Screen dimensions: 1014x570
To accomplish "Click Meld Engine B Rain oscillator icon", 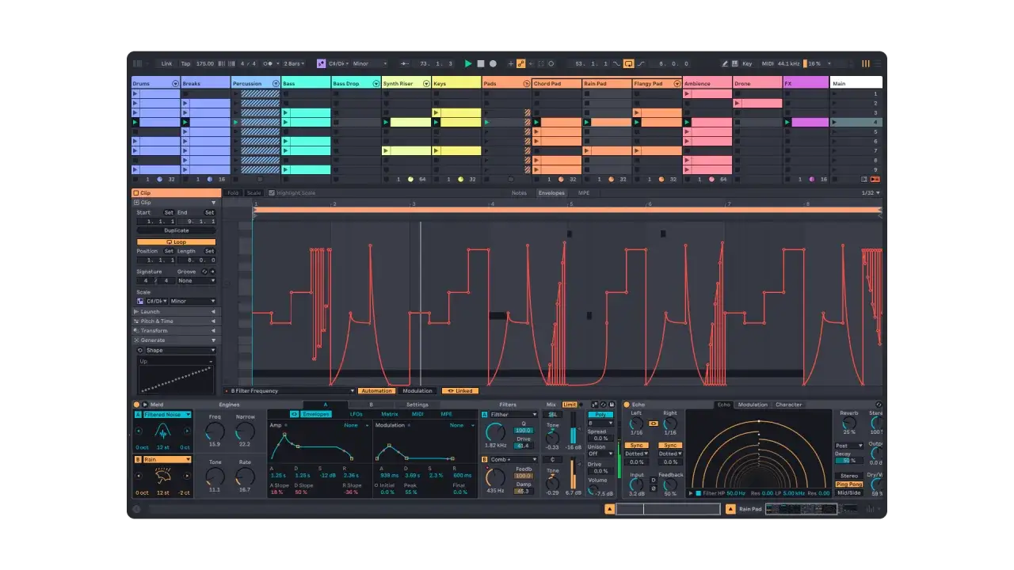I will tap(162, 476).
